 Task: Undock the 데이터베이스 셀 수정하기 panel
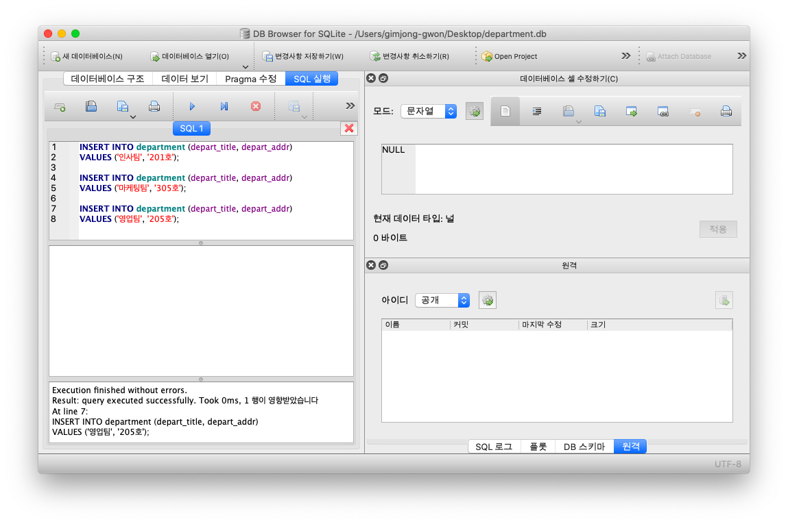pos(383,78)
